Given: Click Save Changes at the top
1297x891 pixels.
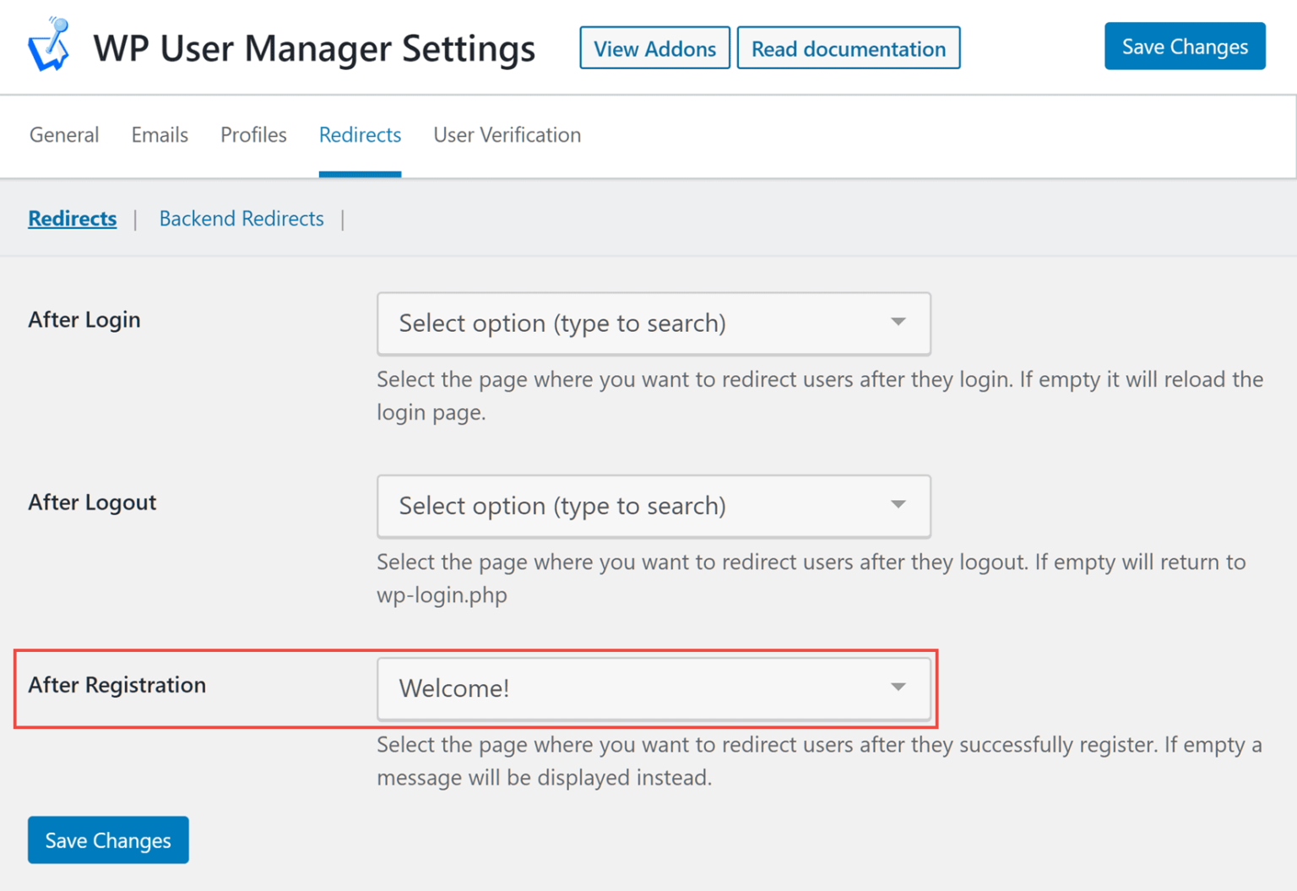Looking at the screenshot, I should click(x=1185, y=46).
